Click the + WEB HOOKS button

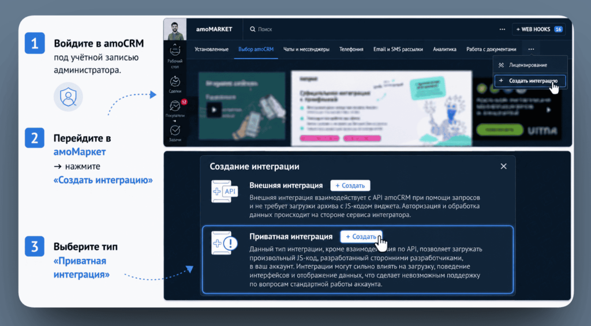pos(539,29)
